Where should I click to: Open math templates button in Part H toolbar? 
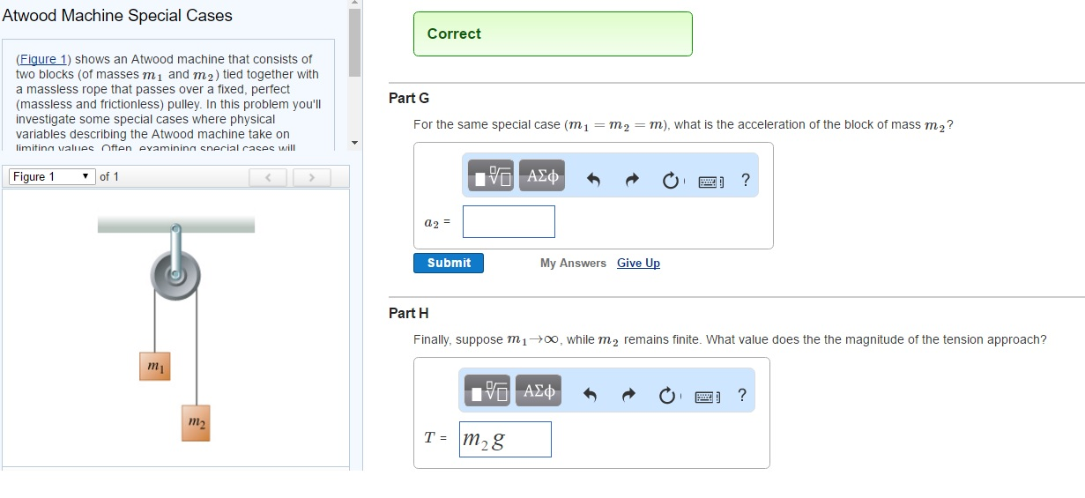tap(487, 392)
